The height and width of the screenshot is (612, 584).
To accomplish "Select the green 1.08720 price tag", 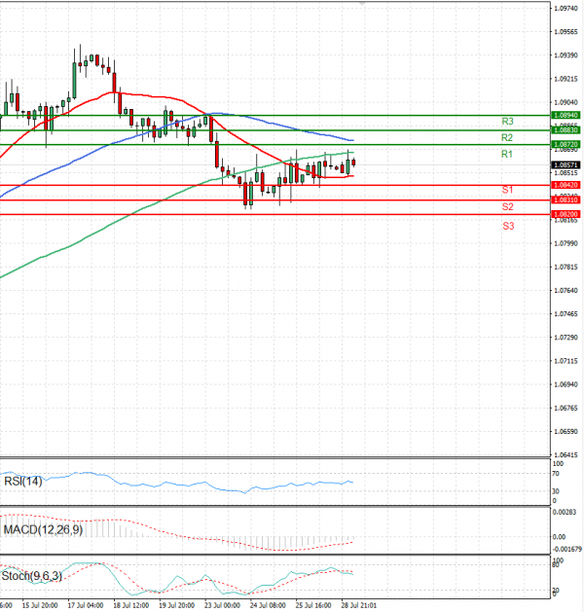I will tap(566, 144).
